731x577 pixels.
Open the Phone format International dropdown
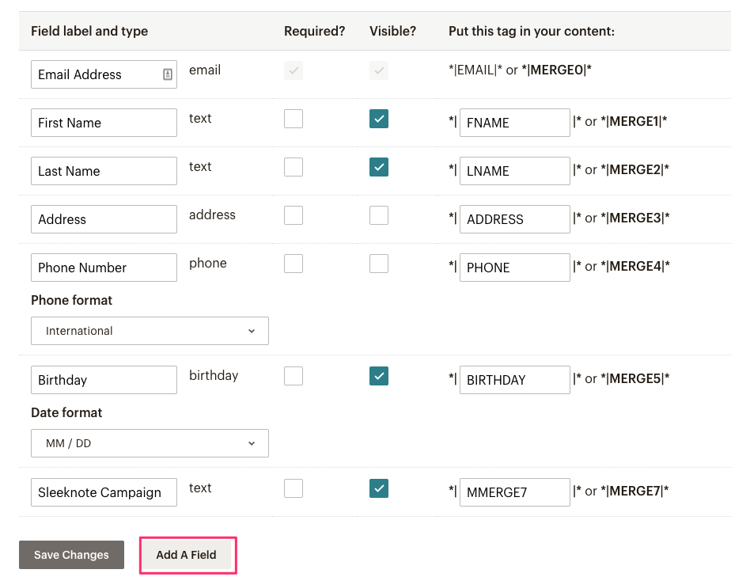click(x=150, y=331)
